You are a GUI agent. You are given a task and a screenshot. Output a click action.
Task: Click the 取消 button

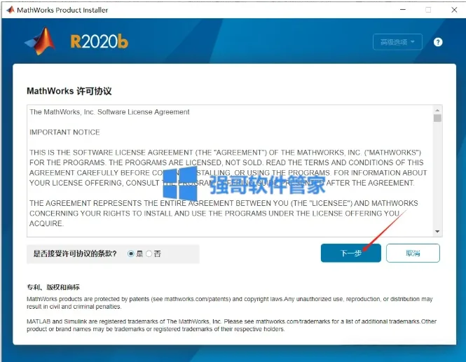tap(413, 253)
